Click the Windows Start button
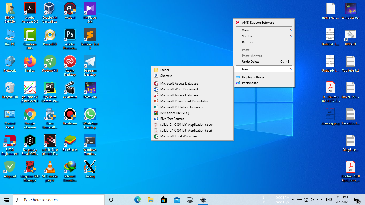This screenshot has height=205, width=365. pyautogui.click(x=6, y=200)
